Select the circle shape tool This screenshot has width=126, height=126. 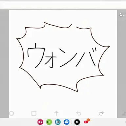tap(11, 114)
